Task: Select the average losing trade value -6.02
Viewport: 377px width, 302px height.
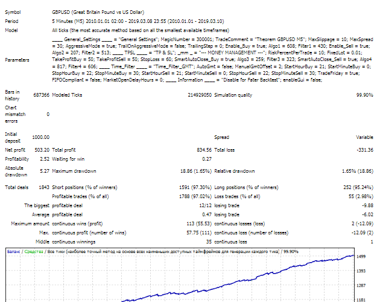Action: pos(367,214)
